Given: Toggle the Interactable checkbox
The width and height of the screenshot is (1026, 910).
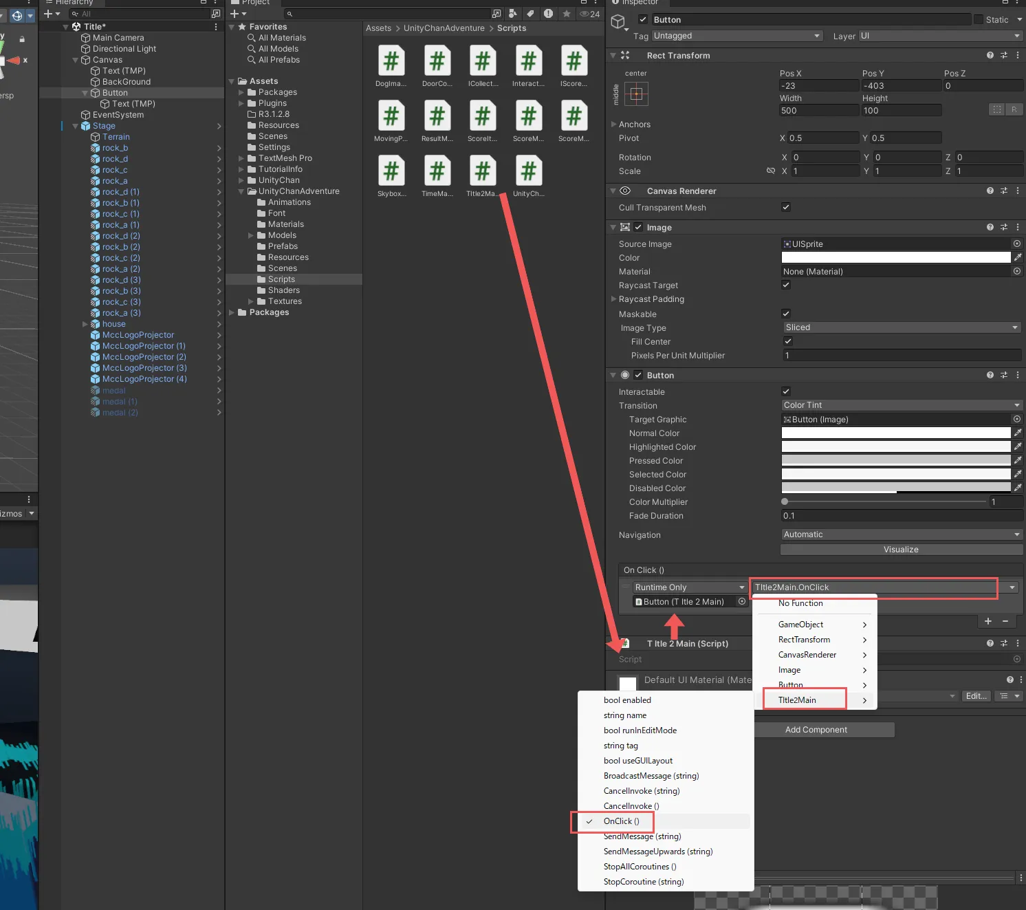Looking at the screenshot, I should coord(786,392).
